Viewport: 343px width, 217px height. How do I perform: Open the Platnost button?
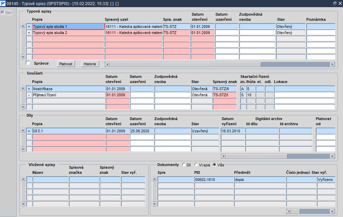click(x=66, y=64)
